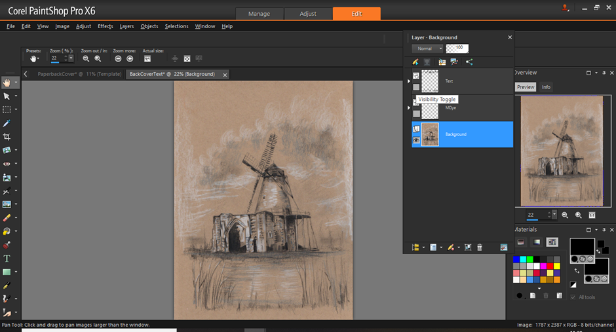Screen dimensions: 616x332
Task: Activate the Crop tool
Action: [7, 137]
